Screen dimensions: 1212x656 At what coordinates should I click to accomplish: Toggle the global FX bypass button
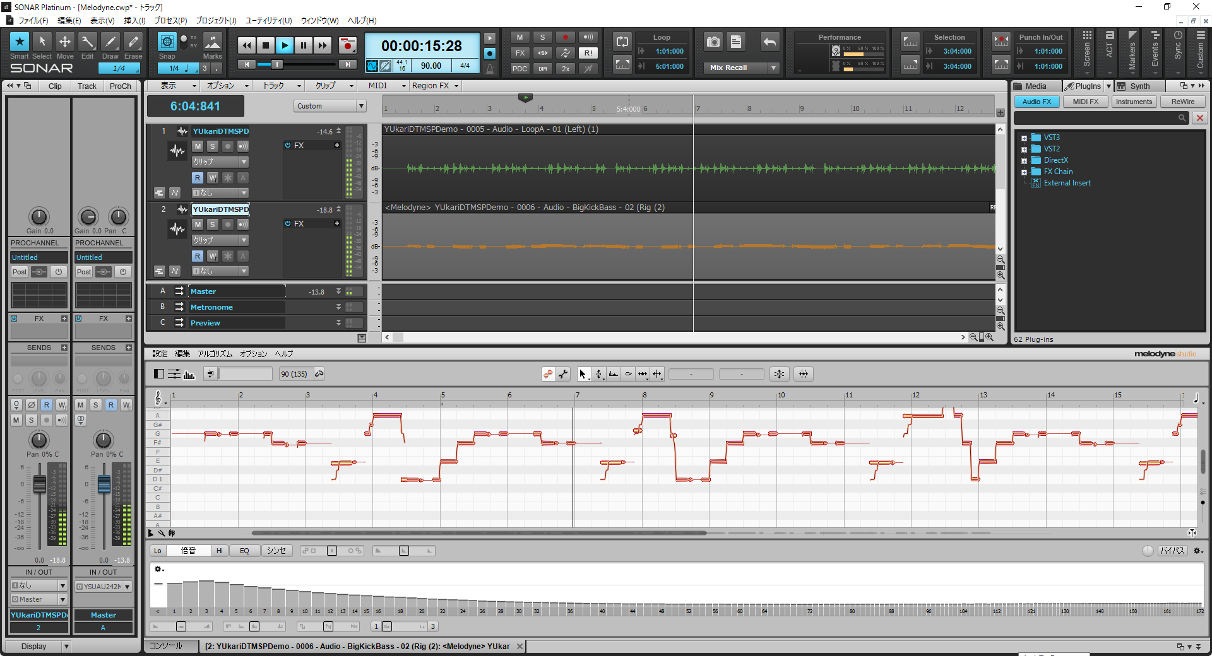[520, 53]
